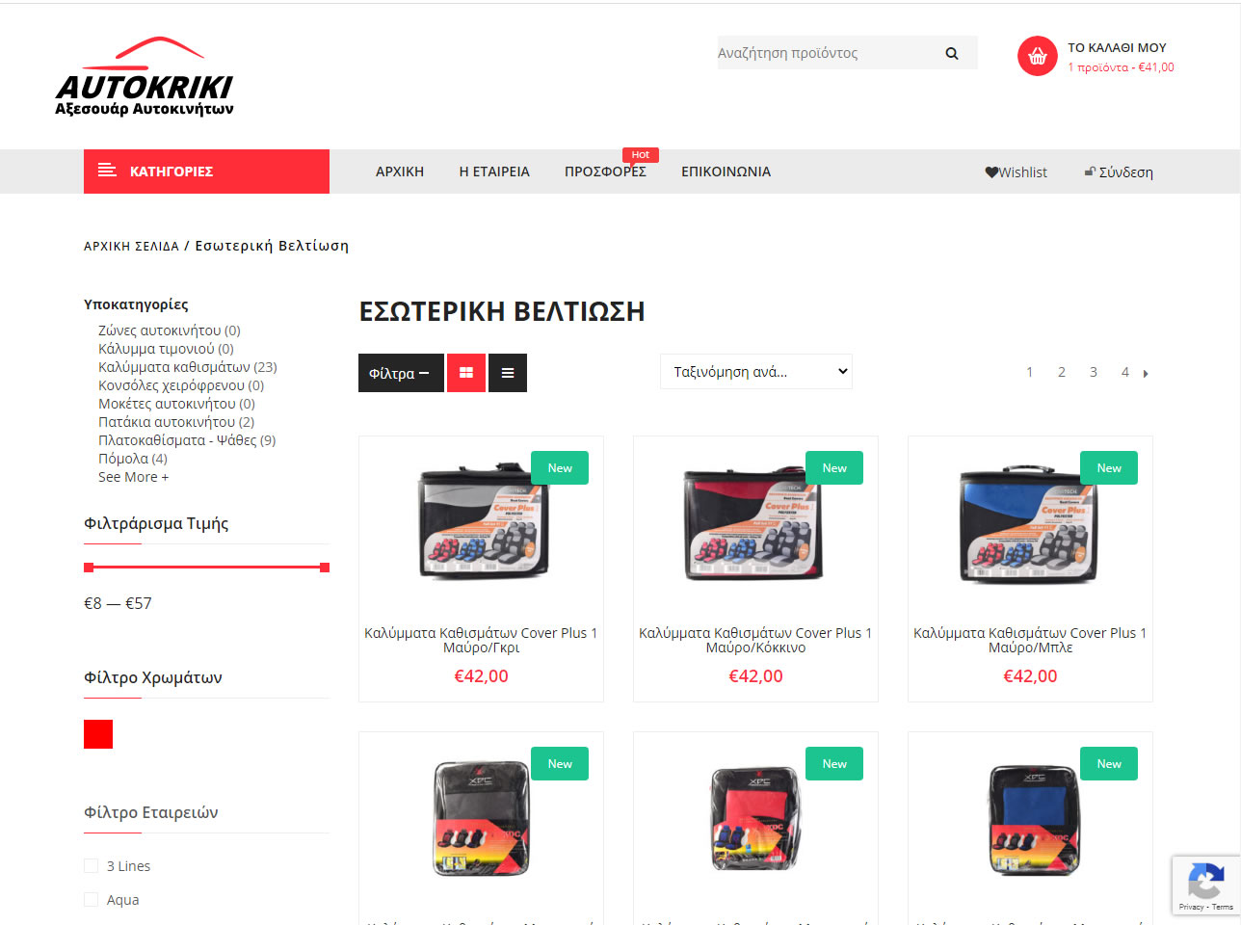
Task: Click the AUTOKRIKI logo
Action: pos(145,77)
